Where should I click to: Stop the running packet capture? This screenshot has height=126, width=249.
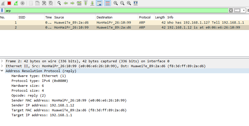point(9,3)
